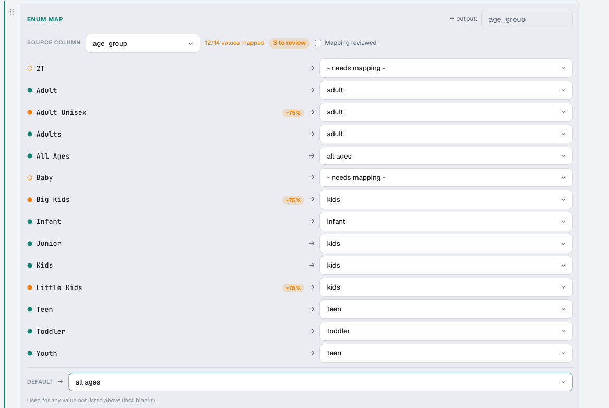Image resolution: width=609 pixels, height=408 pixels.
Task: Click the orange status dot for Little Kids
Action: [x=30, y=287]
